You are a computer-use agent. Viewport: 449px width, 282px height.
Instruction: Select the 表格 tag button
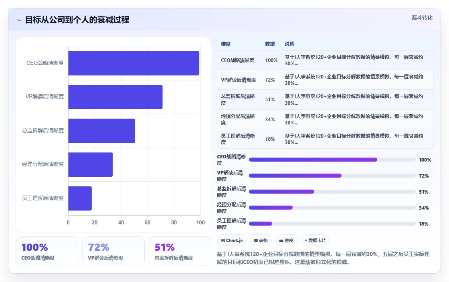pyautogui.click(x=261, y=240)
